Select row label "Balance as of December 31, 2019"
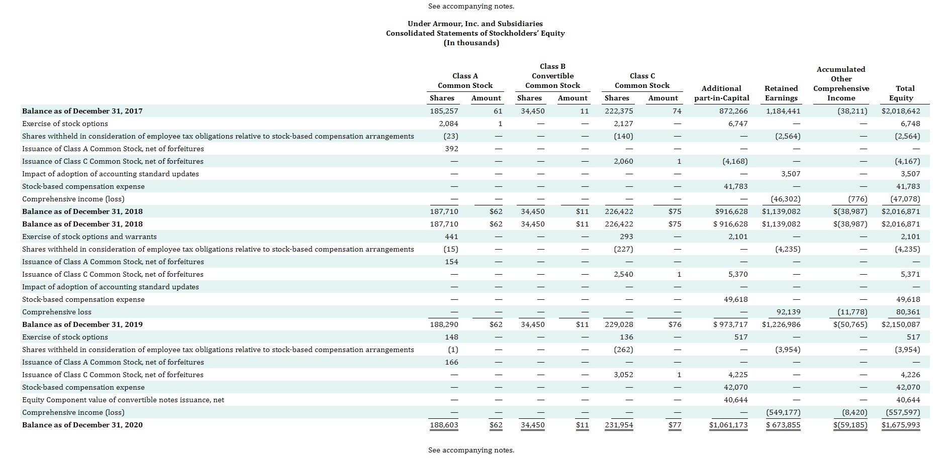The height and width of the screenshot is (461, 948). 82,324
